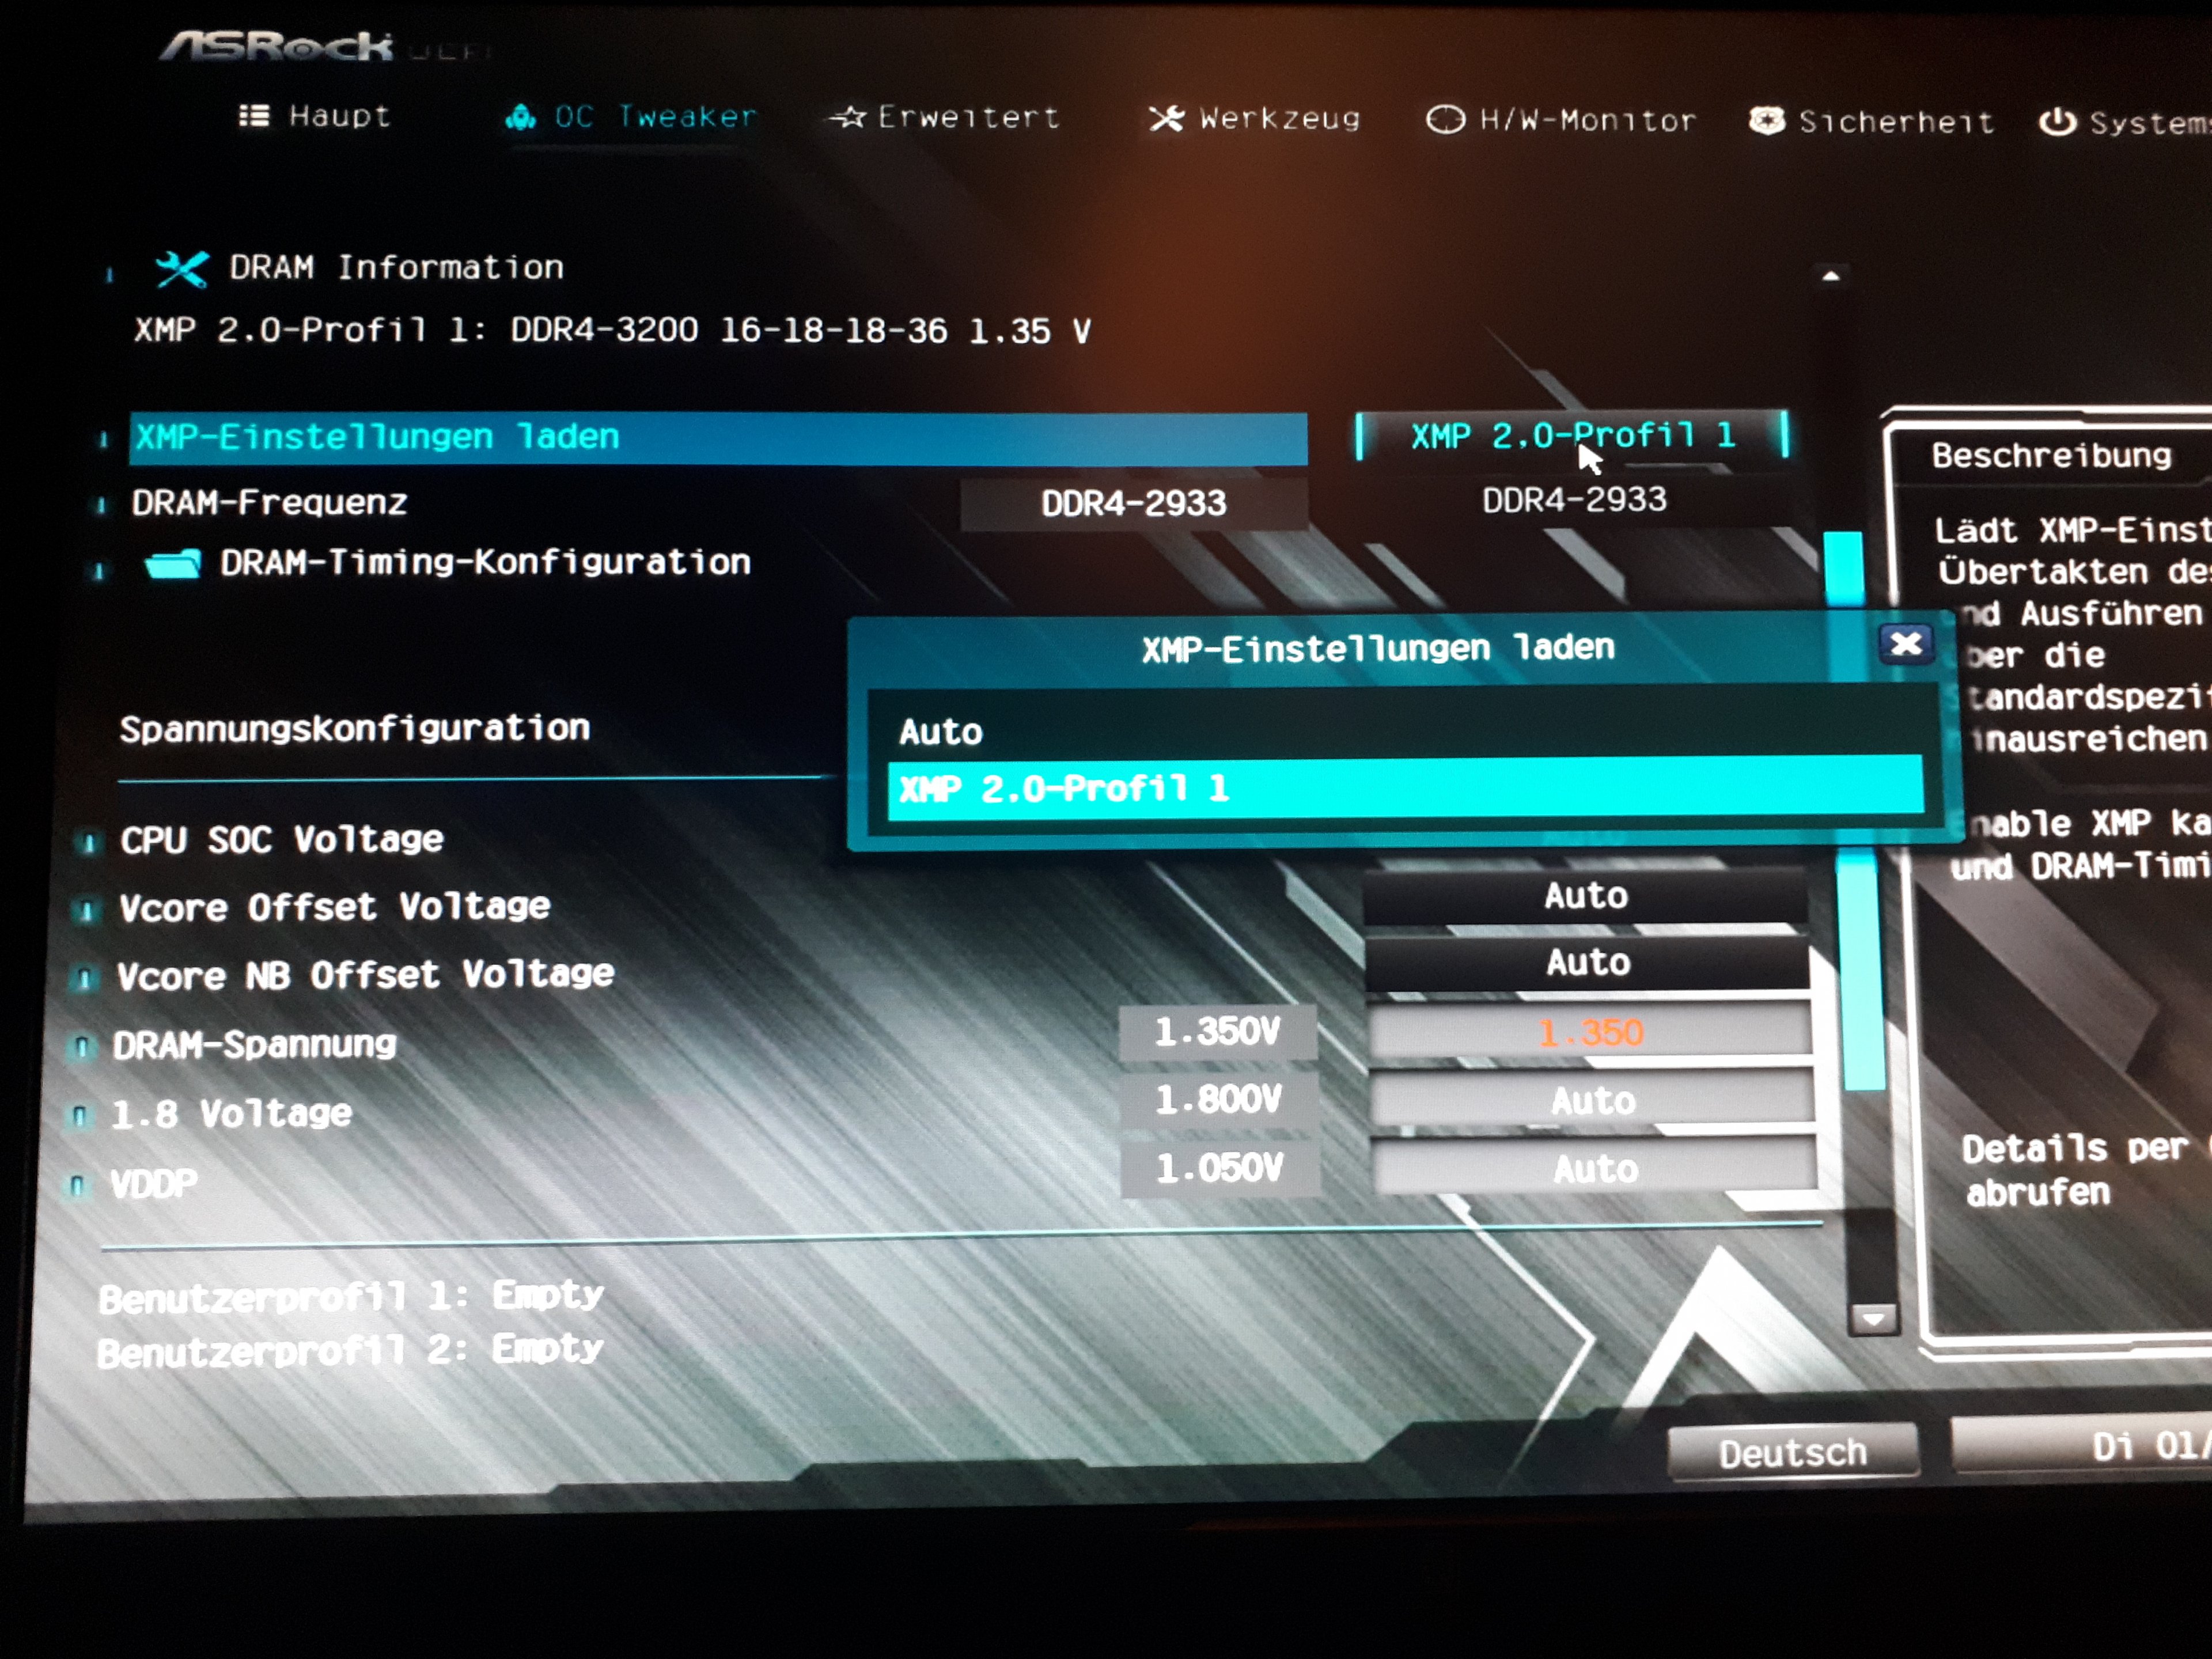This screenshot has height=1659, width=2212.
Task: Click the DRAM-Spannung 1.350 input field
Action: click(x=1590, y=1032)
